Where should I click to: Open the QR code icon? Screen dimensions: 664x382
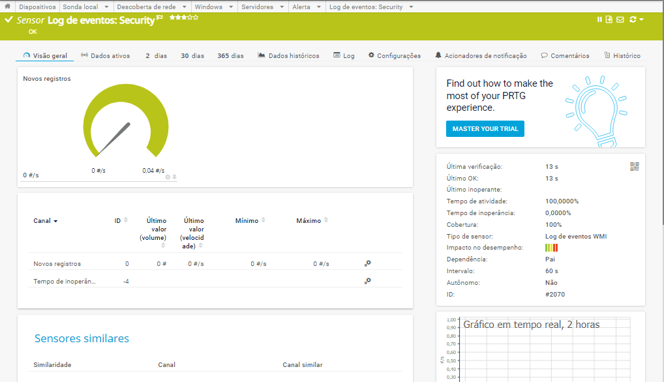point(635,166)
